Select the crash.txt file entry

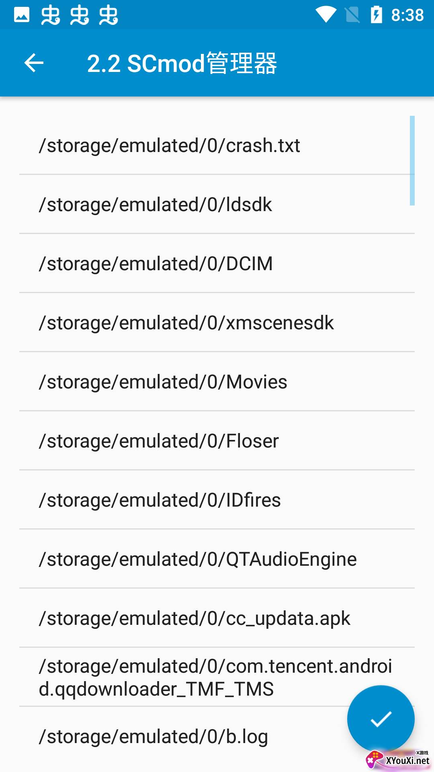coord(169,146)
